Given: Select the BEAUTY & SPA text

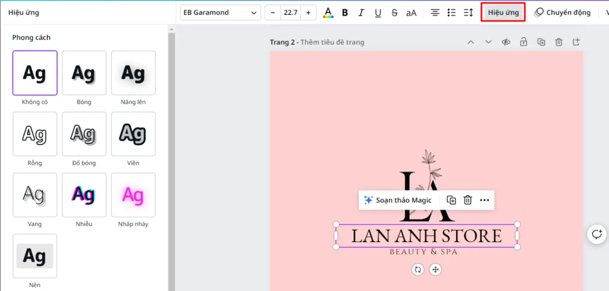Looking at the screenshot, I should [x=423, y=252].
